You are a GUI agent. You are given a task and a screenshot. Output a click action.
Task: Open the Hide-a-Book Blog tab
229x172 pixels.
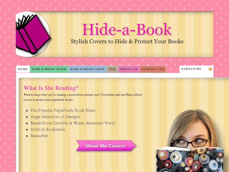click(x=49, y=69)
